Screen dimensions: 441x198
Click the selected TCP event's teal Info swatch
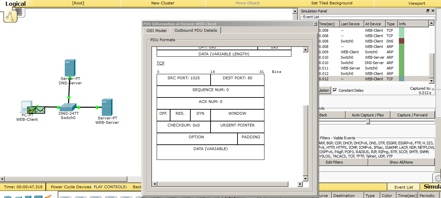(x=401, y=79)
